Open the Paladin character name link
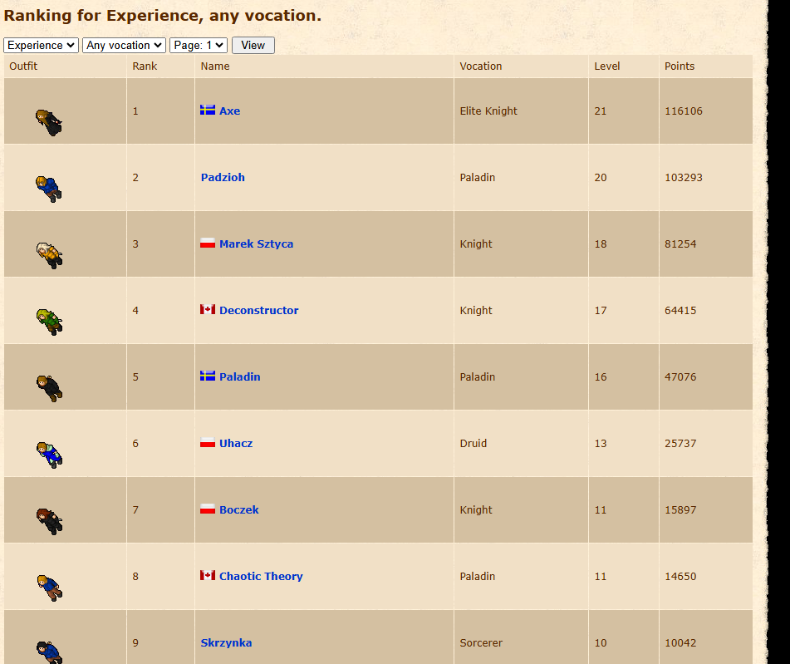Image resolution: width=790 pixels, height=664 pixels. [x=239, y=377]
